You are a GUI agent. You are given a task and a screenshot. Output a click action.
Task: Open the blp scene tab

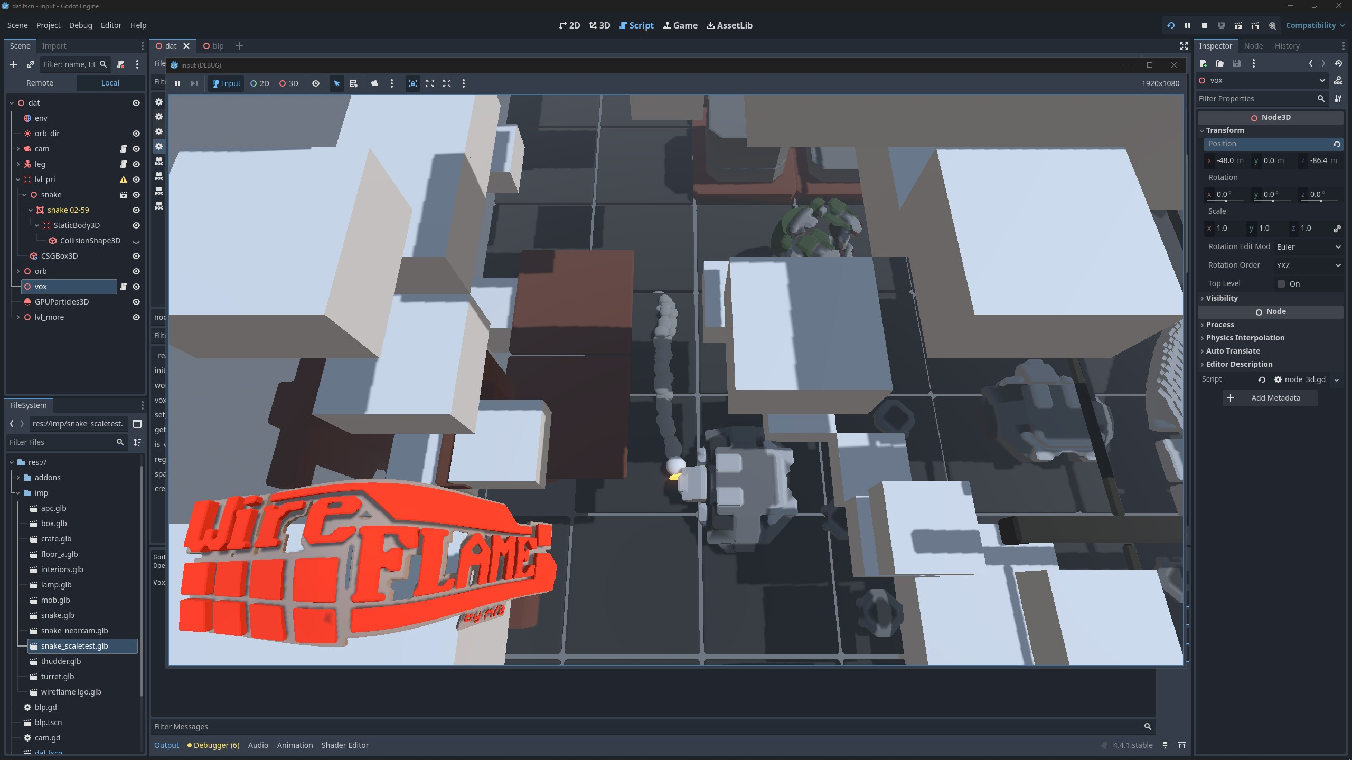click(x=213, y=46)
